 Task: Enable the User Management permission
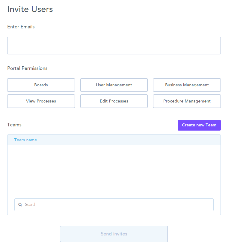[x=114, y=85]
